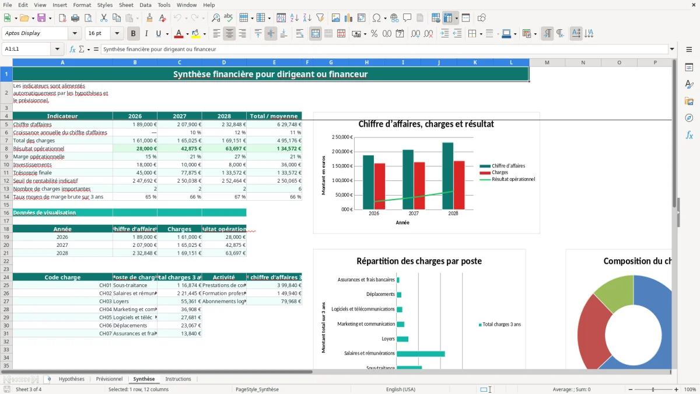Open Conditional Formatting dropdown arrow

tap(535, 34)
